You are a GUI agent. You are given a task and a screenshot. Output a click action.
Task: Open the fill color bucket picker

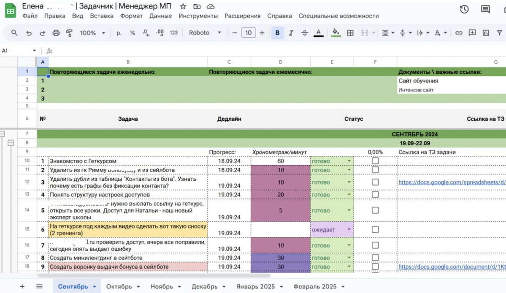pyautogui.click(x=336, y=33)
